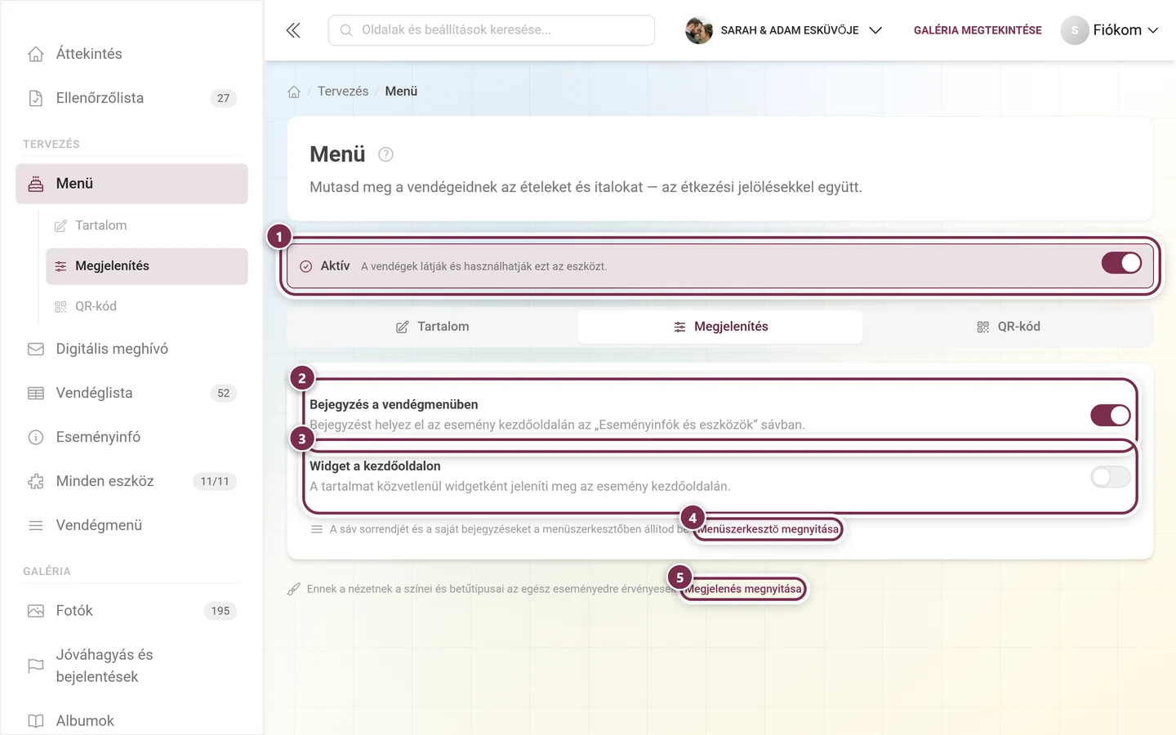Click the Eseményinfó info circle icon
1176x735 pixels.
(x=36, y=437)
